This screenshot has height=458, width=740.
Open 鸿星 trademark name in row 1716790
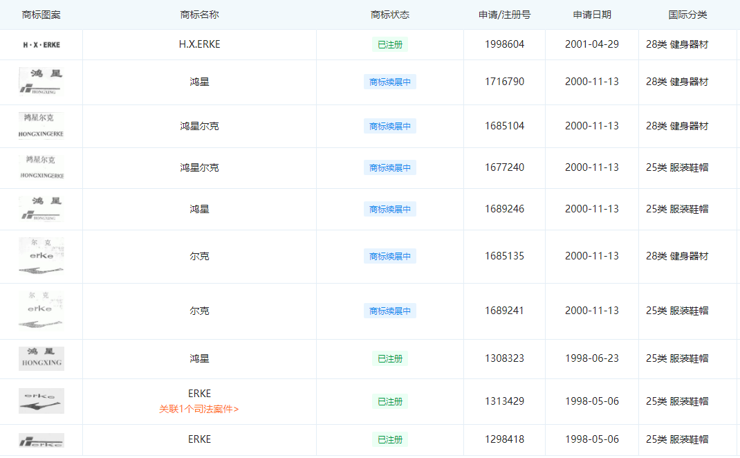[200, 82]
